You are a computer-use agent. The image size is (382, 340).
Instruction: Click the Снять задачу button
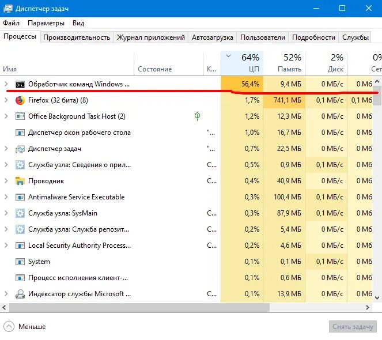coord(353,327)
